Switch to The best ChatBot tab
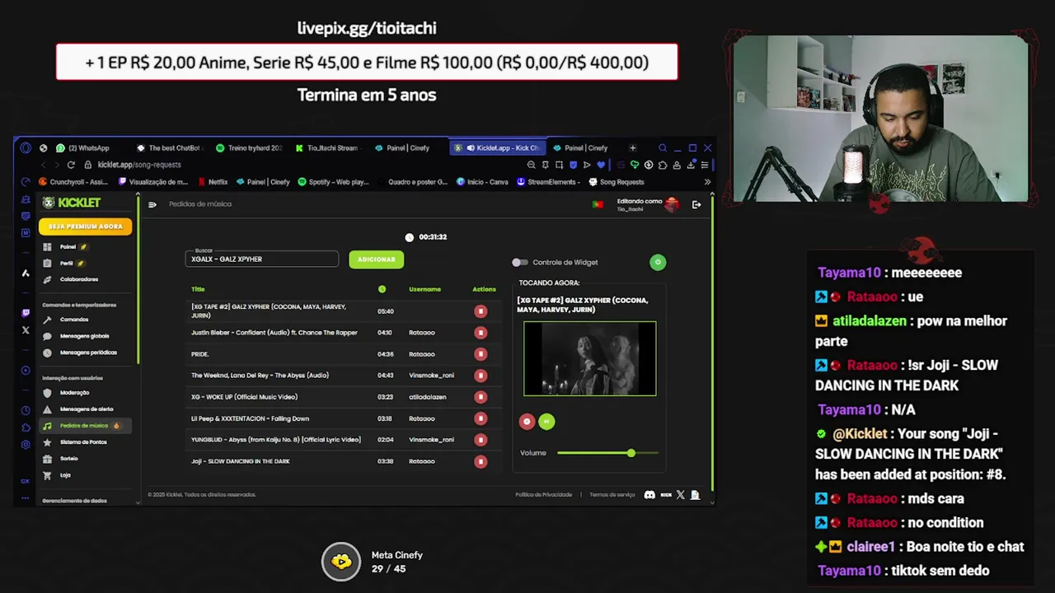The height and width of the screenshot is (593, 1055). point(169,148)
